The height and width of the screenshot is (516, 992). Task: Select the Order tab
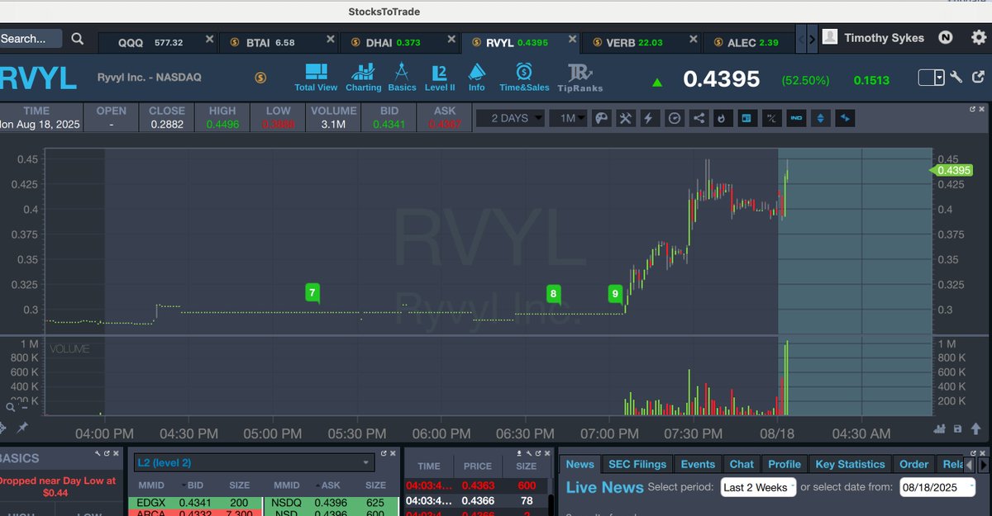913,465
